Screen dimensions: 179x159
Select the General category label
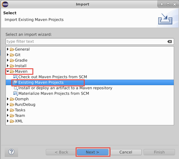point(22,49)
